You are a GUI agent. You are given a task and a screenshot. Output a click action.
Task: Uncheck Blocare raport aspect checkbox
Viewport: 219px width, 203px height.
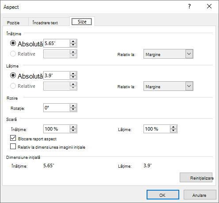(13, 138)
